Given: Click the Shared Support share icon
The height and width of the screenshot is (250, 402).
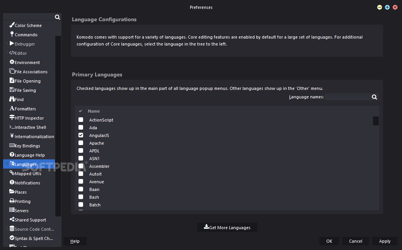Looking at the screenshot, I should coord(12,219).
